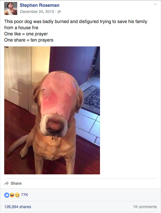Click the globe public privacy icon
Viewport: 161px width, 213px height.
tap(59, 12)
